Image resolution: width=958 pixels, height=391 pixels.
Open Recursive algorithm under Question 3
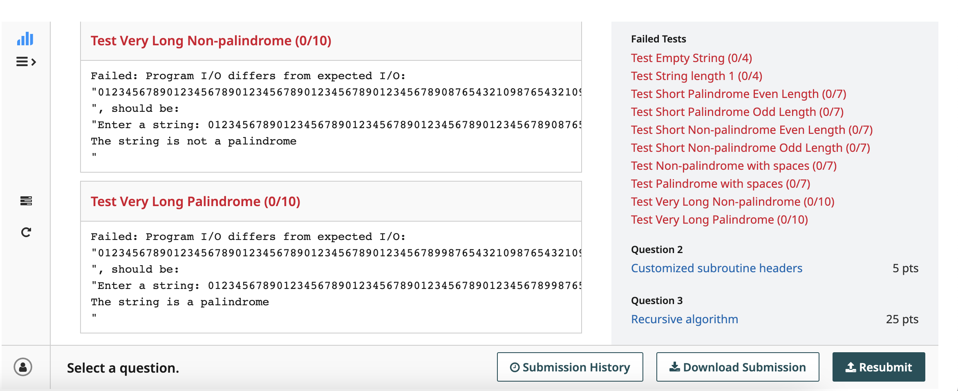pyautogui.click(x=685, y=319)
